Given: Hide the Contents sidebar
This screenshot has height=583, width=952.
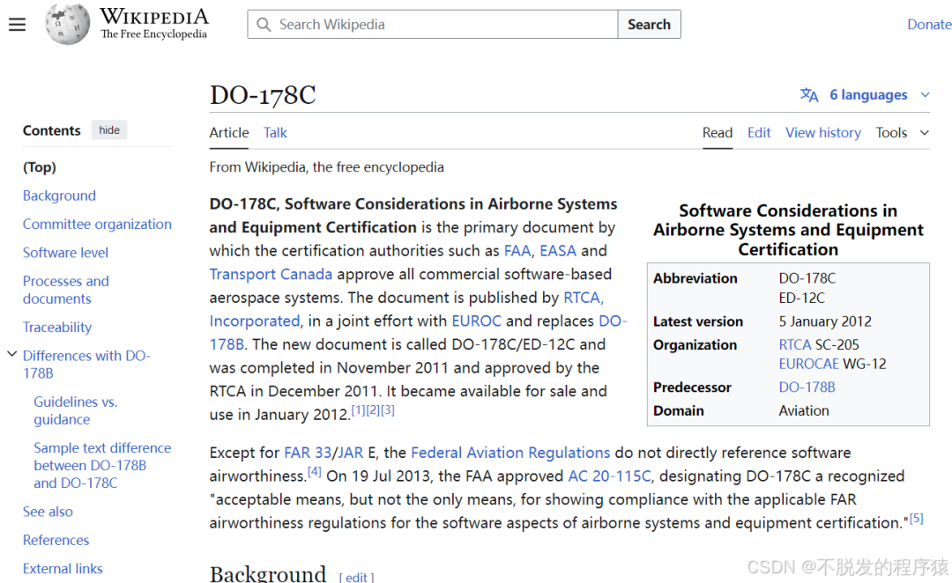Looking at the screenshot, I should point(109,129).
